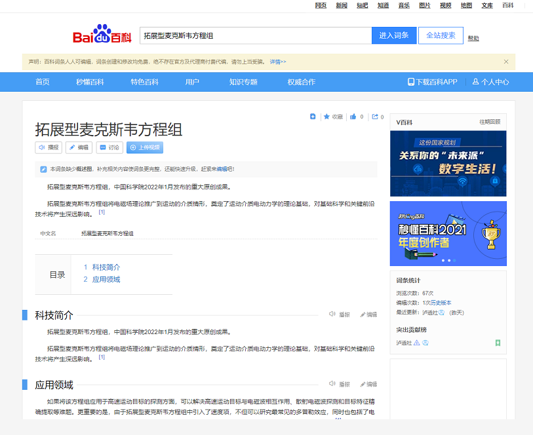Switch to 视频 in top bar

pyautogui.click(x=445, y=5)
